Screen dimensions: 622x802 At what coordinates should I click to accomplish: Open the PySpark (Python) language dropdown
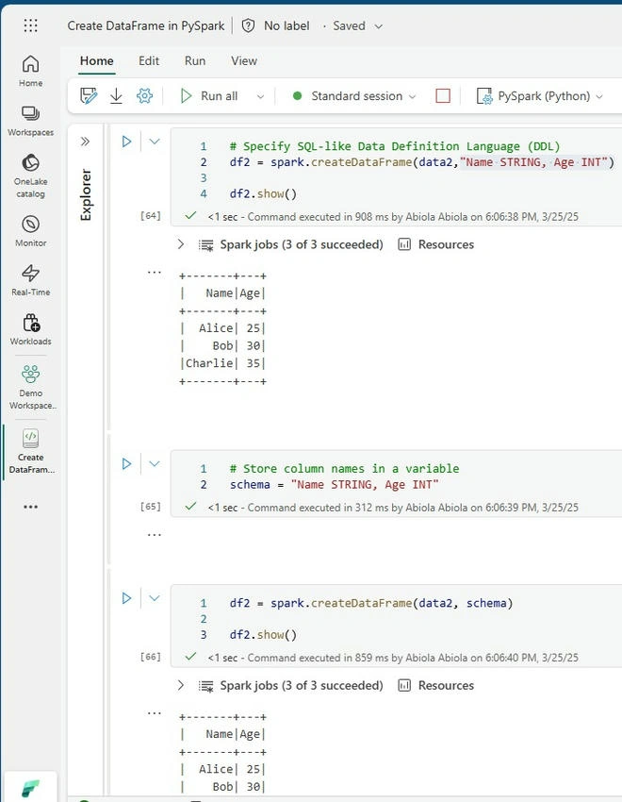[x=599, y=96]
